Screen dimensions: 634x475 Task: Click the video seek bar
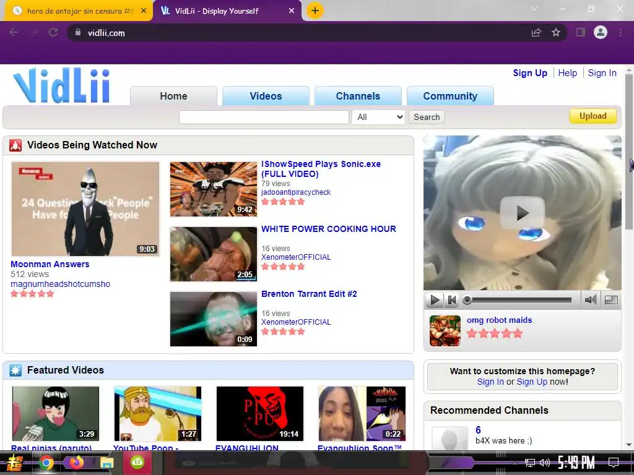point(518,300)
